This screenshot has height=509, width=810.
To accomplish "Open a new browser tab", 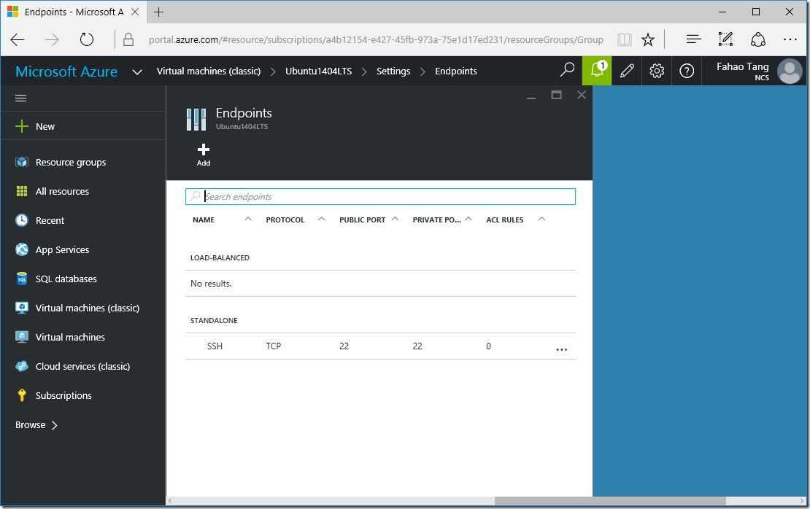I will click(x=158, y=12).
